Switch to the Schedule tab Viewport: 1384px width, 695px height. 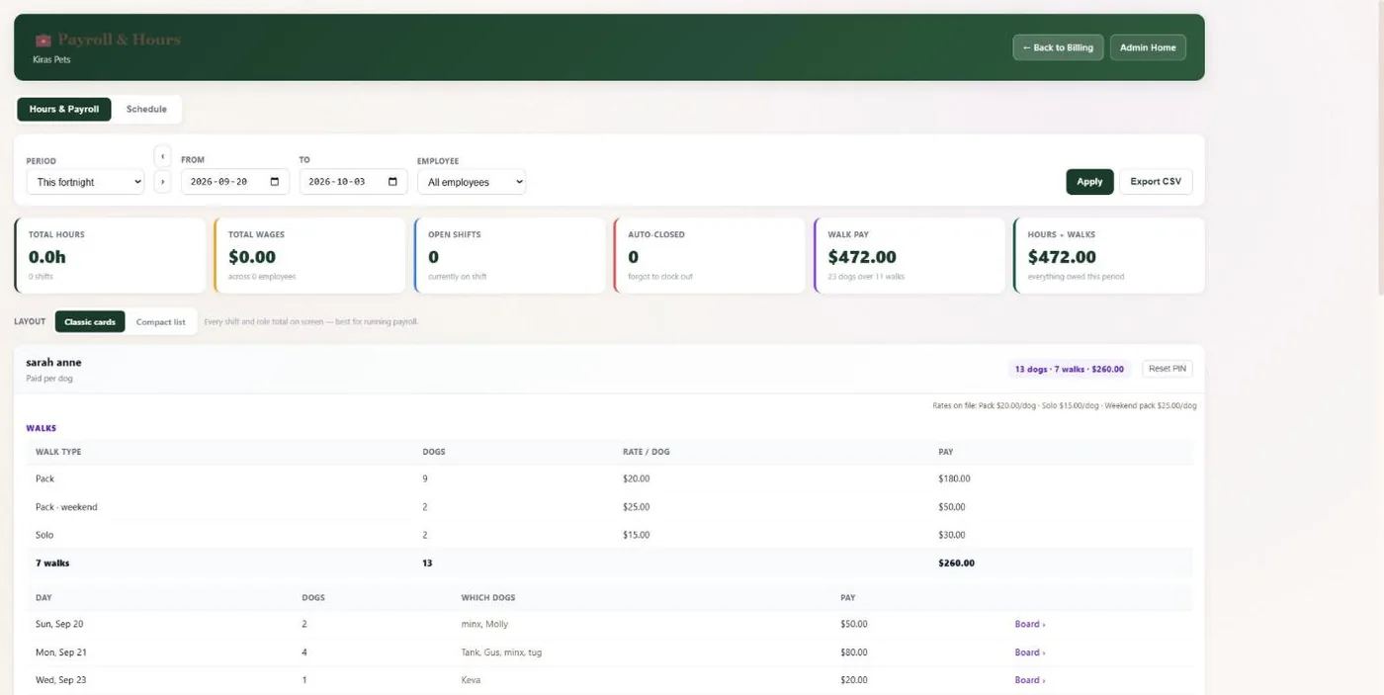[x=146, y=109]
